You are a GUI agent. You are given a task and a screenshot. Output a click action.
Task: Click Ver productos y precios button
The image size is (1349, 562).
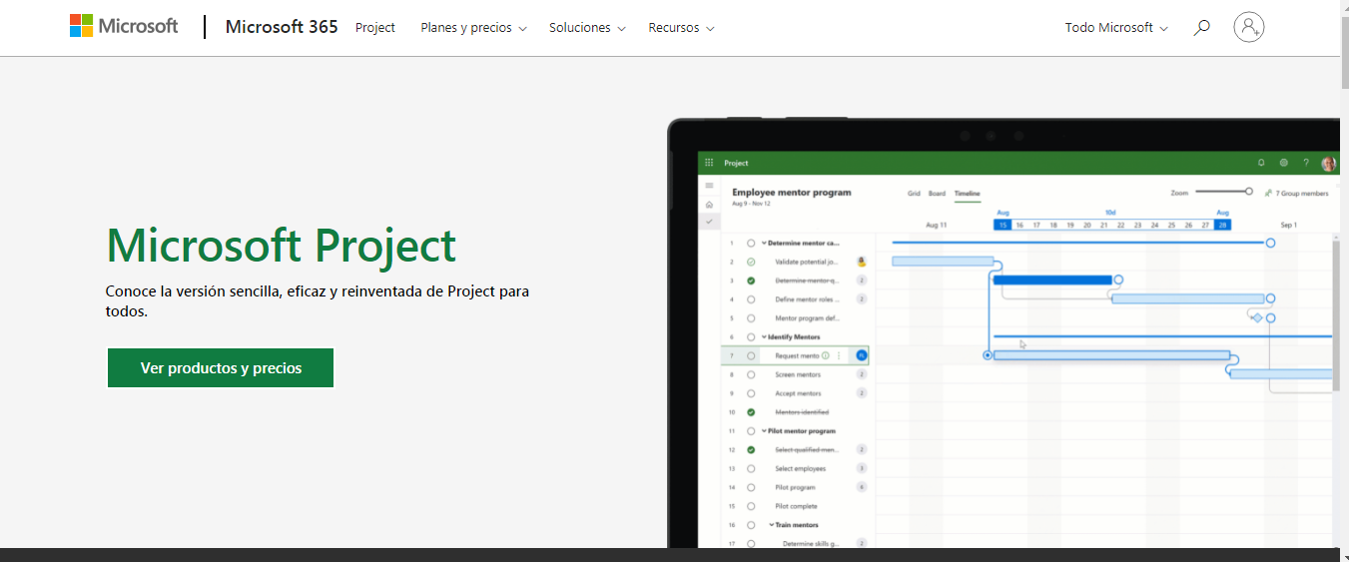[221, 367]
